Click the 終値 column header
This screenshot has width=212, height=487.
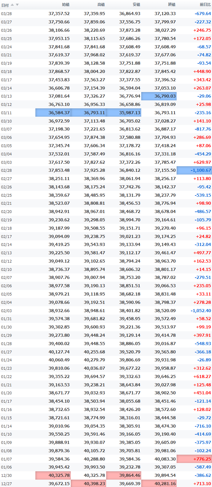tap(172, 5)
